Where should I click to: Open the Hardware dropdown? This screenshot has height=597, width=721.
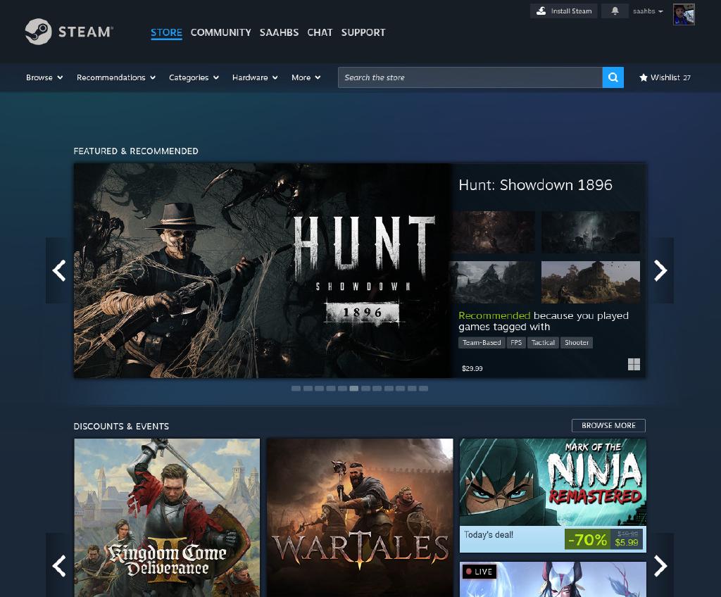pos(254,77)
